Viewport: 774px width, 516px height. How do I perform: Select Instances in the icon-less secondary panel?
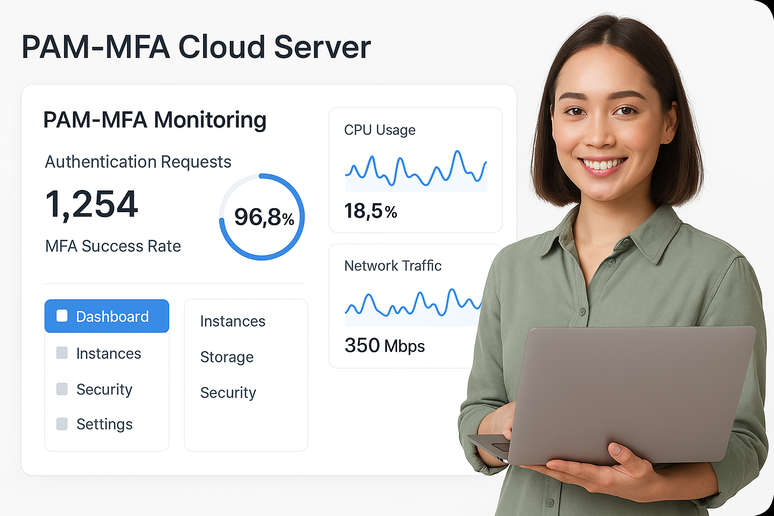coord(232,321)
